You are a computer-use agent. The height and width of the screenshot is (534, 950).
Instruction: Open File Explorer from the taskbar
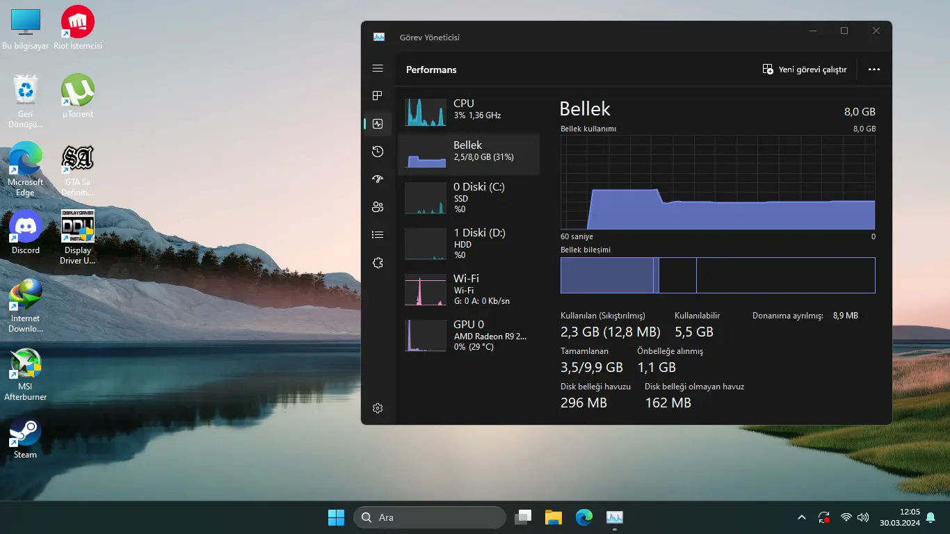553,517
